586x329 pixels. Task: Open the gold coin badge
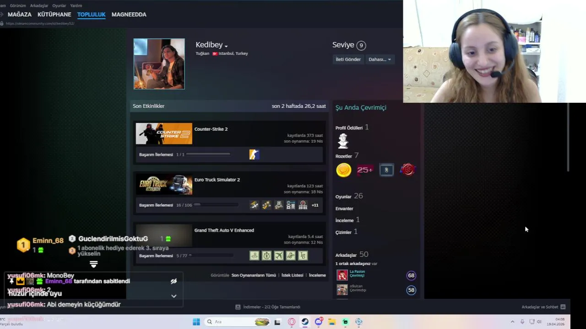(343, 170)
